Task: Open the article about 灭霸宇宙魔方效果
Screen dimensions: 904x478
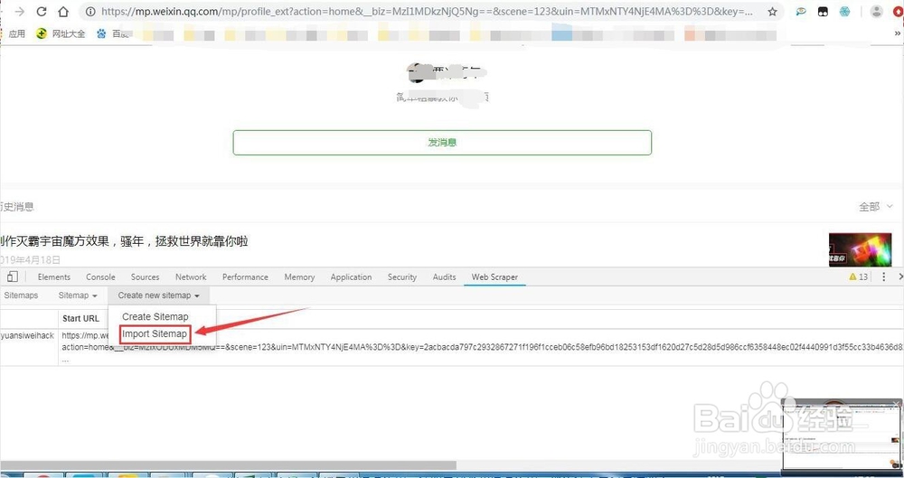Action: pos(125,241)
